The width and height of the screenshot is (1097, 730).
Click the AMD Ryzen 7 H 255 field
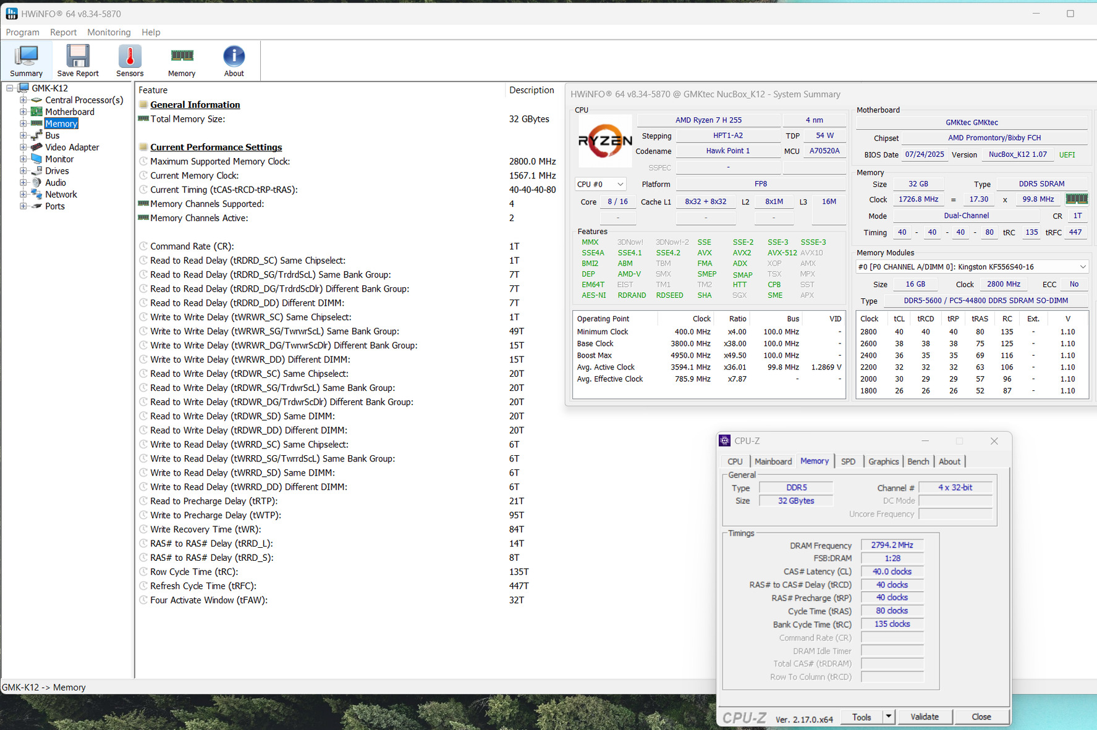pos(708,120)
